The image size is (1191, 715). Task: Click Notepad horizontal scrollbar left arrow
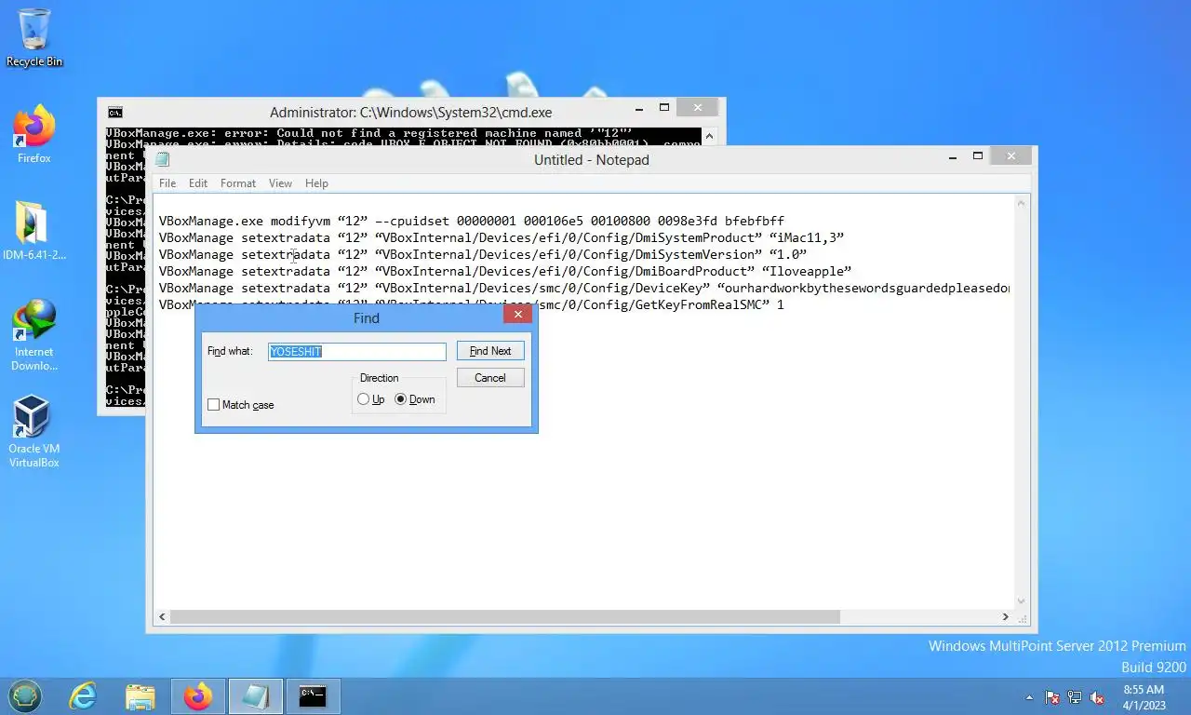pos(163,616)
